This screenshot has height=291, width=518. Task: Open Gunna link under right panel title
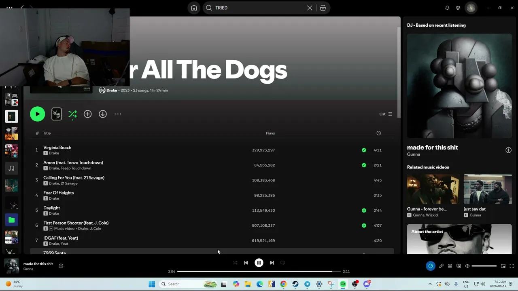tap(414, 154)
